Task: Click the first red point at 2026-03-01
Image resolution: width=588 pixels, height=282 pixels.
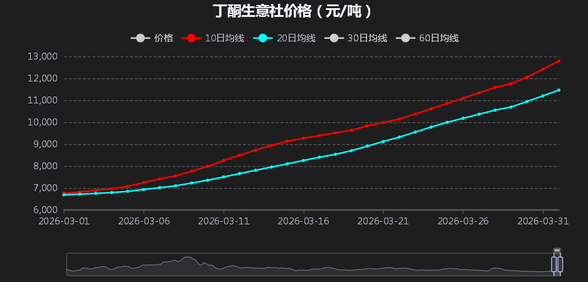Action: coord(64,193)
